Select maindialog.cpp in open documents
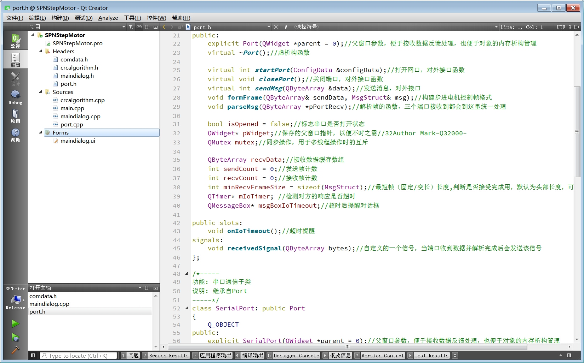Screen dimensions: 584x363 [x=49, y=304]
